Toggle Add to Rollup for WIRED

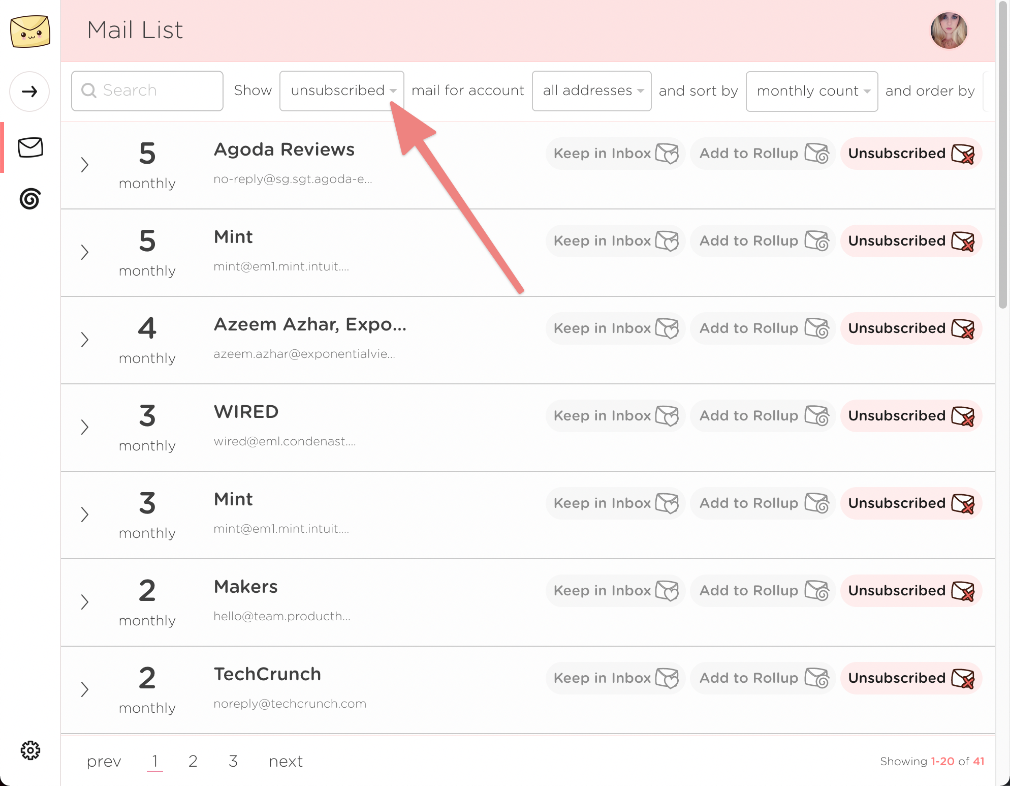tap(763, 416)
